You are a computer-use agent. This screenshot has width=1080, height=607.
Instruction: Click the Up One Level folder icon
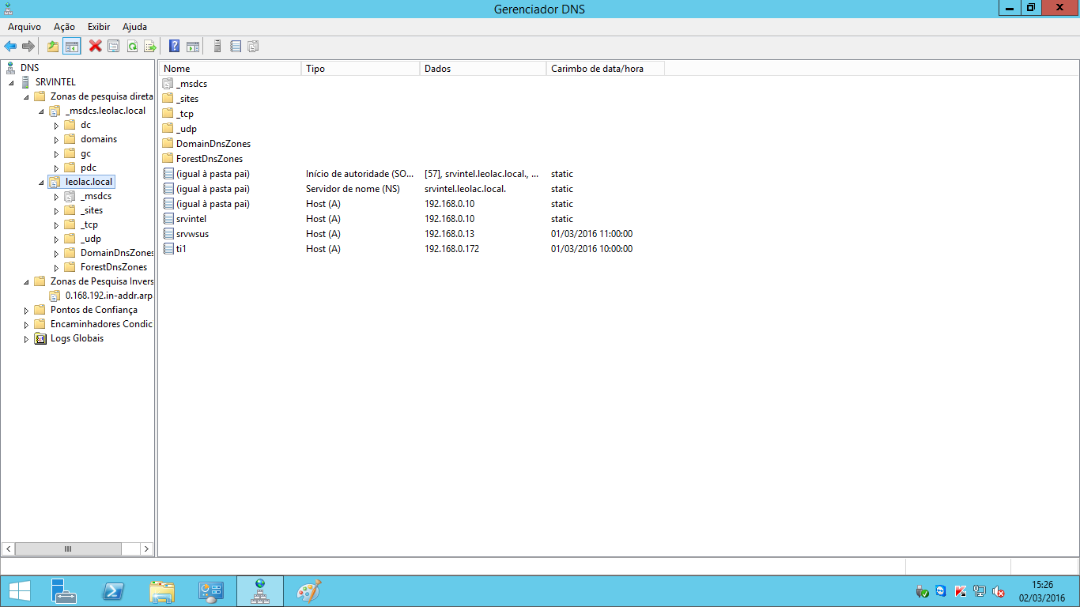[53, 47]
